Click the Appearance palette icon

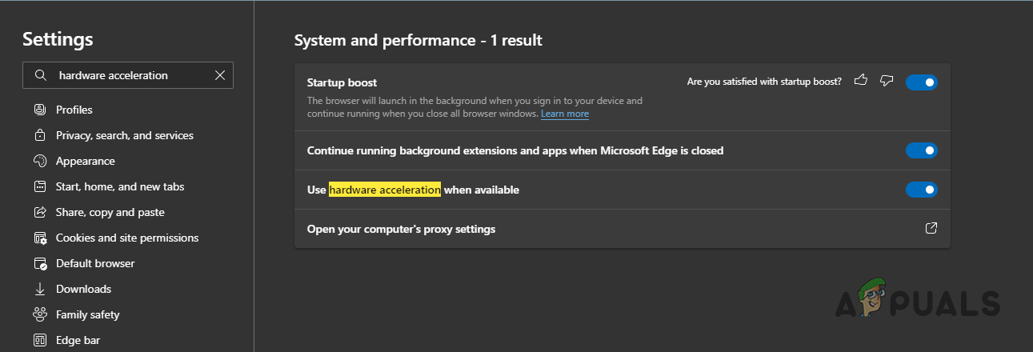[40, 161]
